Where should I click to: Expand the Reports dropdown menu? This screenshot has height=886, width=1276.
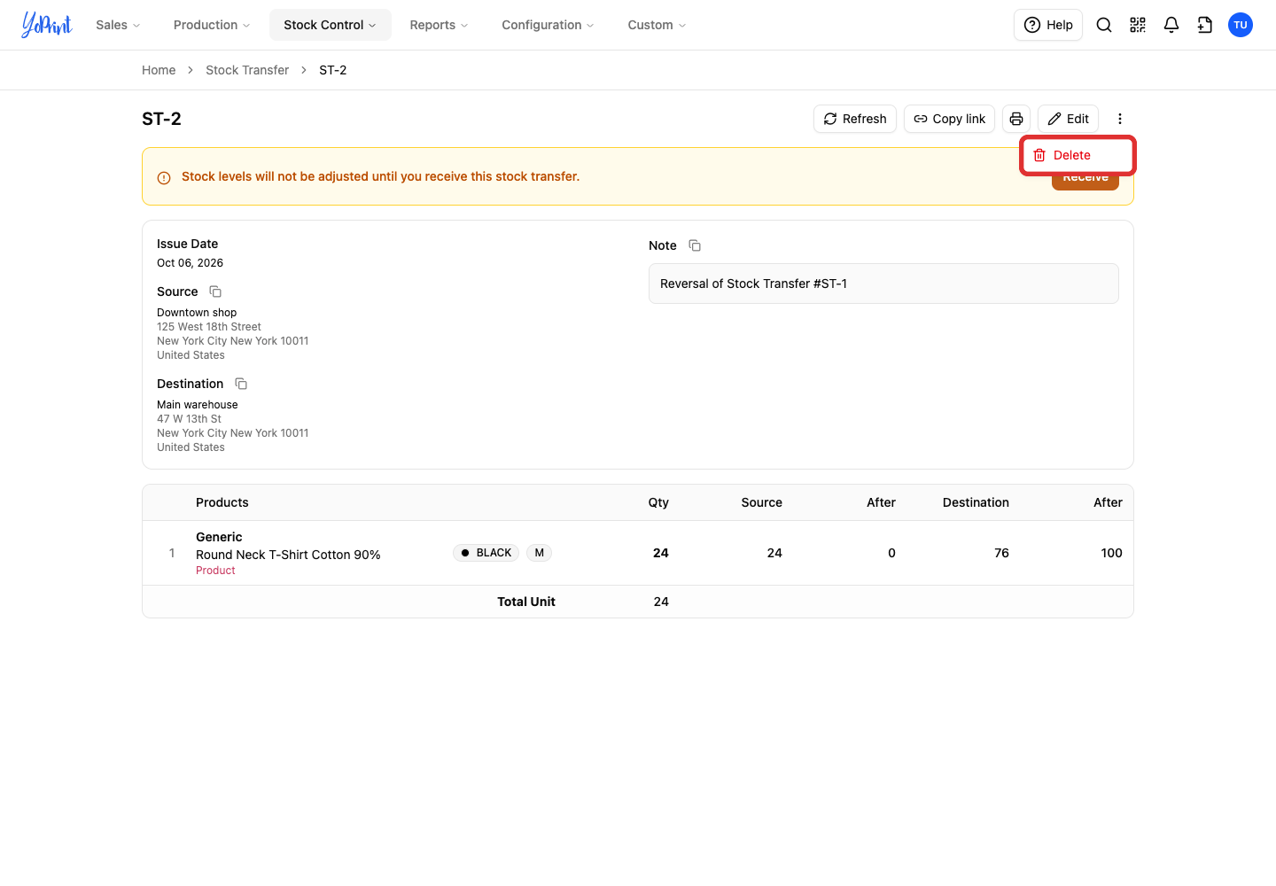(439, 25)
